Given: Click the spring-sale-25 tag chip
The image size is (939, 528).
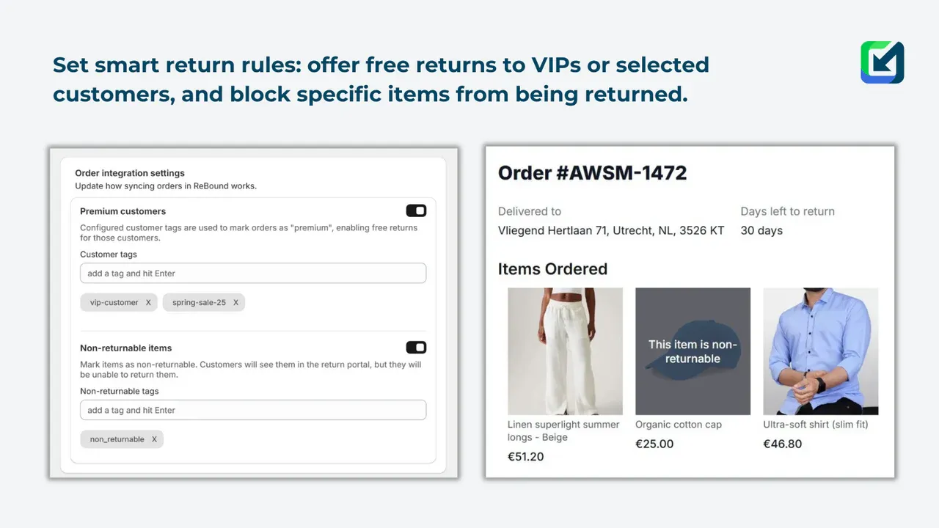Looking at the screenshot, I should click(x=199, y=302).
